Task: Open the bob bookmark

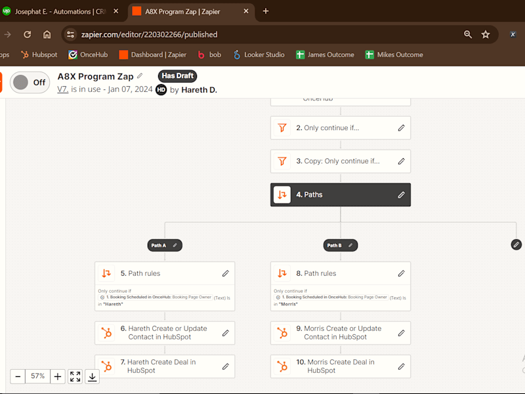Action: tap(209, 55)
